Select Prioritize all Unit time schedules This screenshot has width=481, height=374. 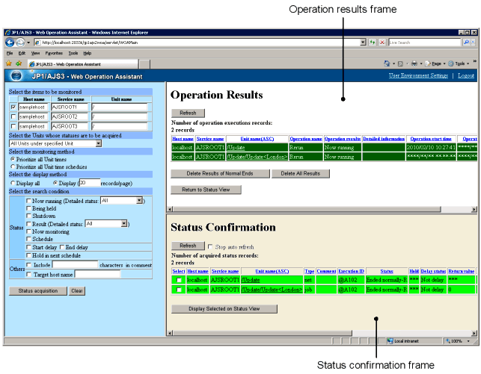(x=13, y=166)
